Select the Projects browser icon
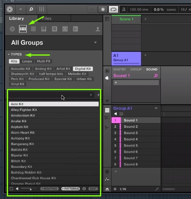The width and height of the screenshot is (191, 199). tap(12, 29)
